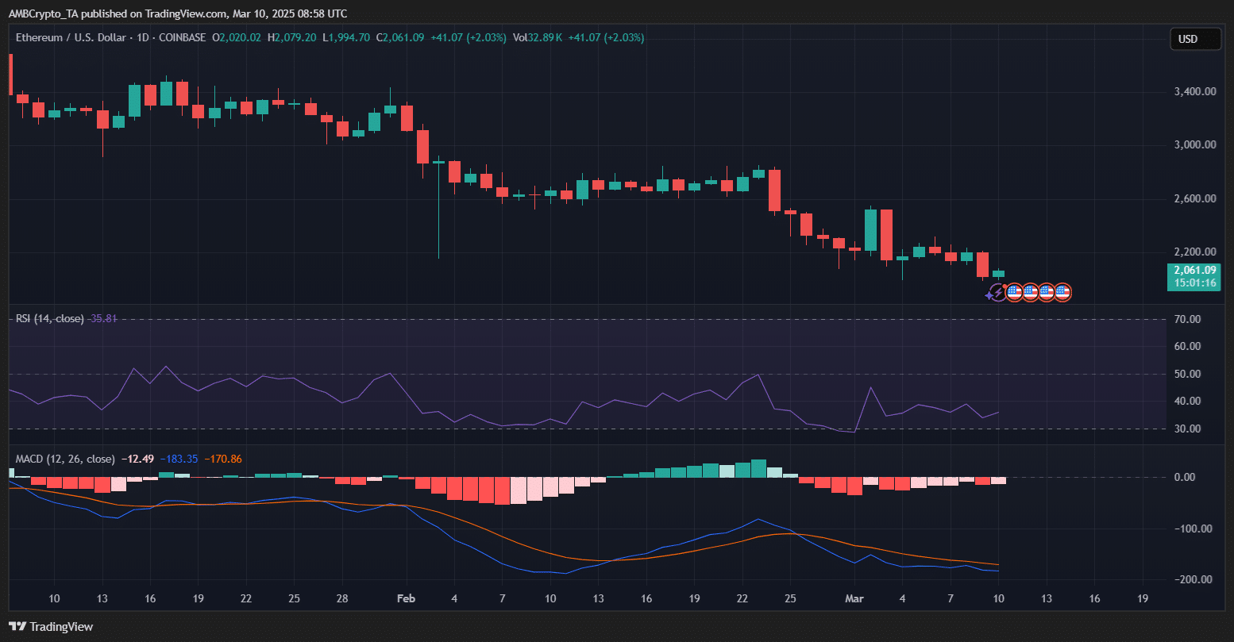Open the COINBASE exchange selector

click(181, 37)
